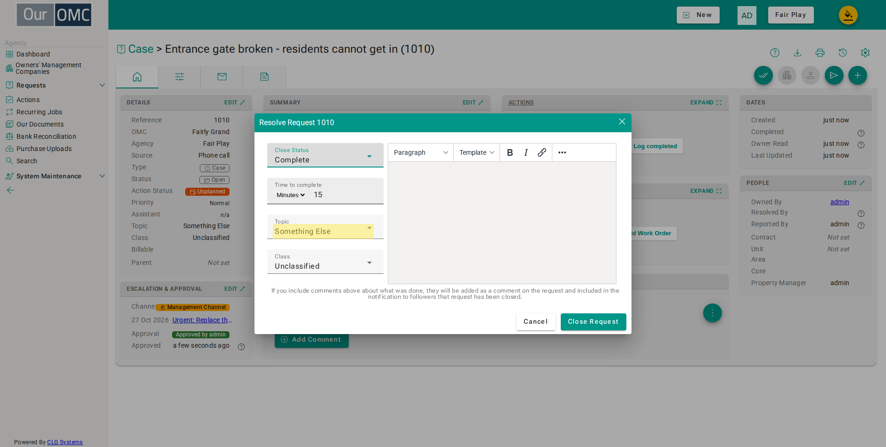Click the Close Request button
This screenshot has width=886, height=447.
click(593, 322)
